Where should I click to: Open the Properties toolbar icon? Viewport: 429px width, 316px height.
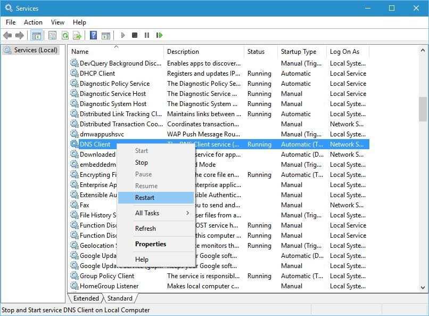click(52, 35)
